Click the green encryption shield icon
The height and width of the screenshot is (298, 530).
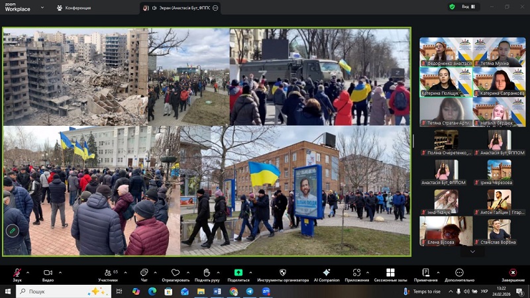tap(452, 7)
